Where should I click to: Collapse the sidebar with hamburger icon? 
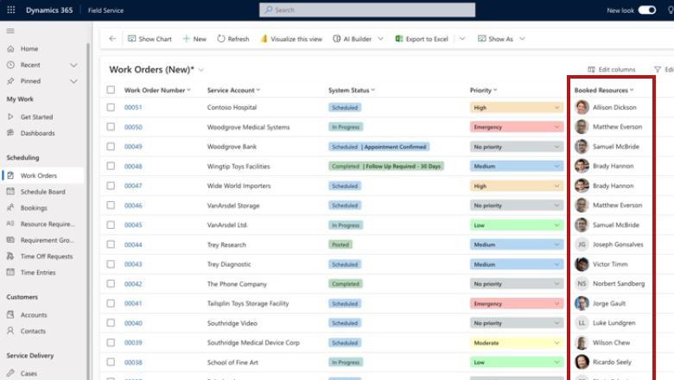point(10,31)
